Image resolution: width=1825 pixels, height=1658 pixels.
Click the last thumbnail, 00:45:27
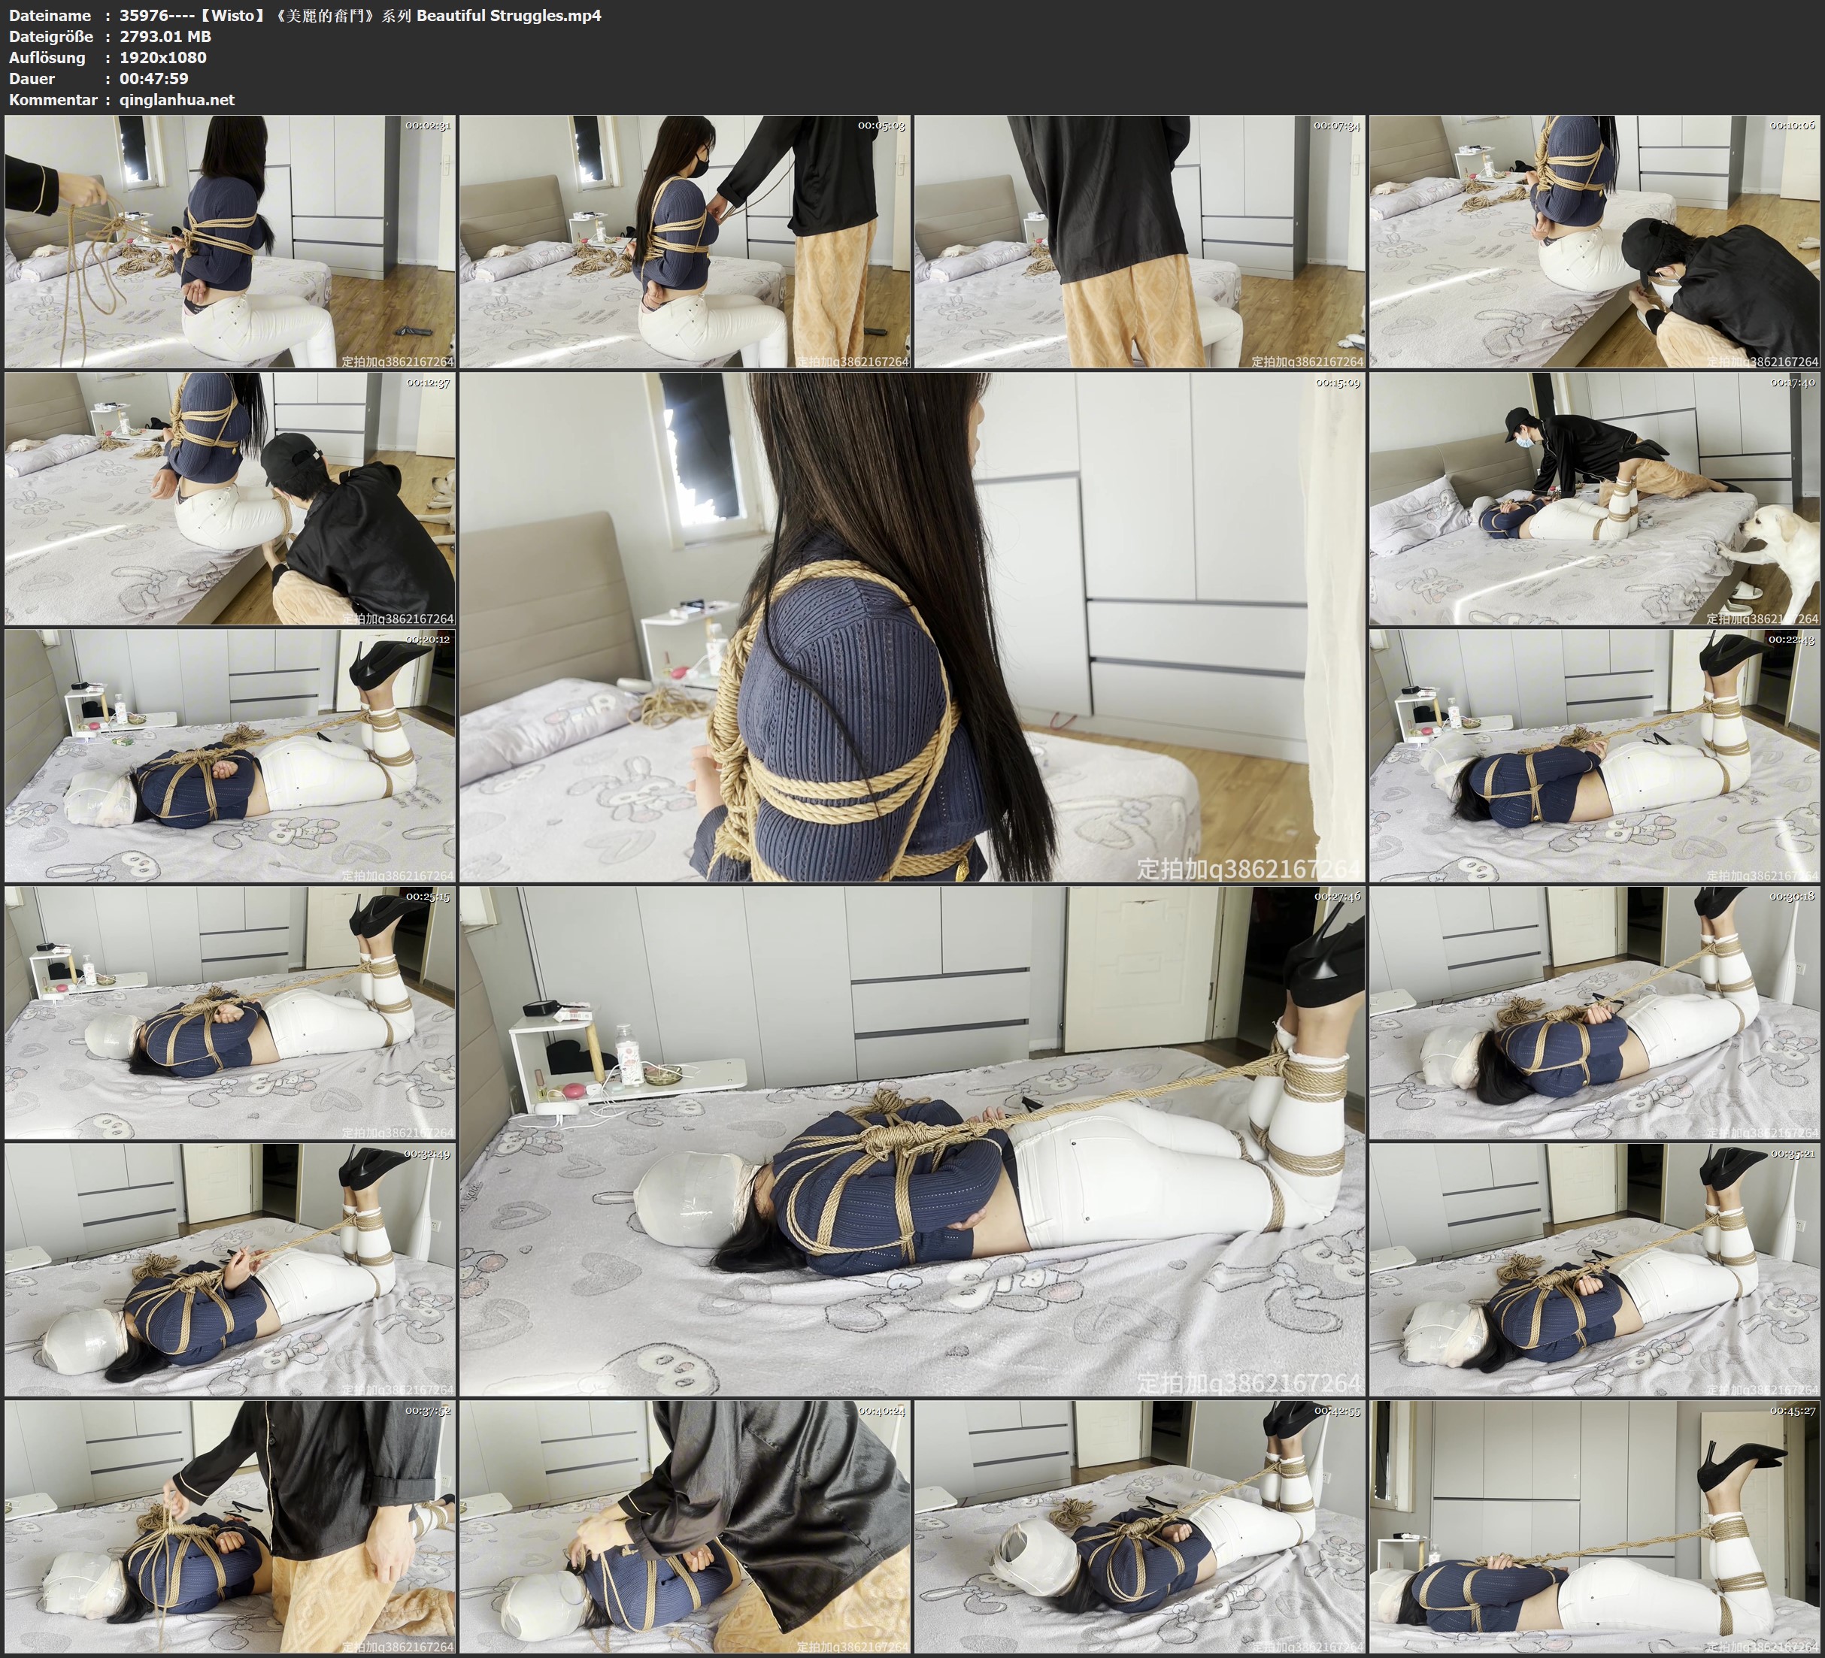(x=1594, y=1526)
